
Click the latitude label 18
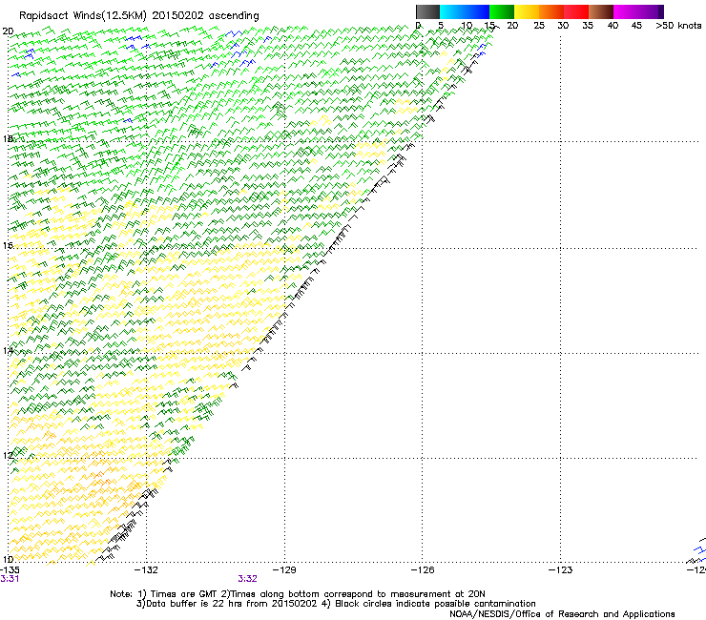(x=8, y=138)
